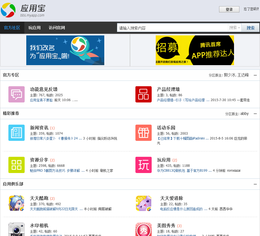The height and width of the screenshot is (236, 260).
Task: Open moderator 王达峰 profile link
Action: (x=243, y=75)
